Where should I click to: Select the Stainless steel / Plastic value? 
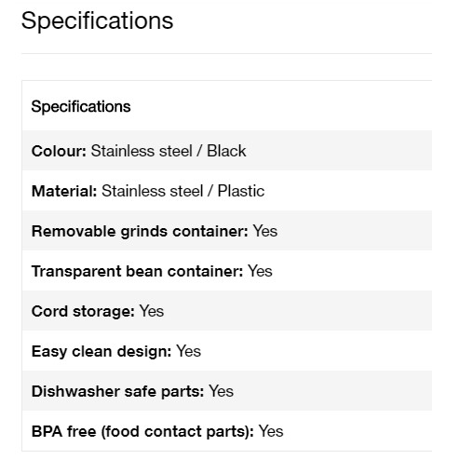click(x=182, y=191)
